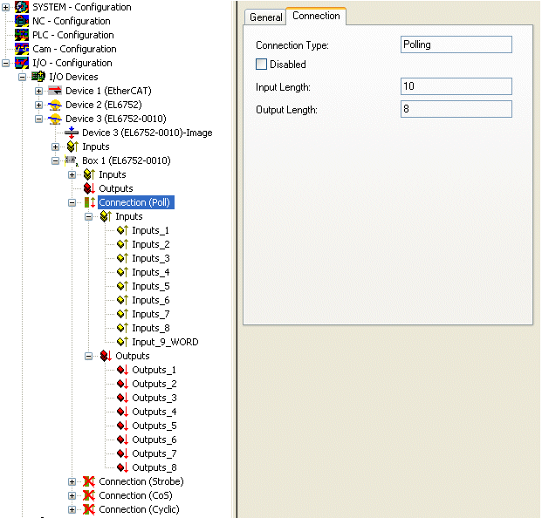The width and height of the screenshot is (542, 518).
Task: Click the Connection (Strobe) disabled icon
Action: [89, 481]
